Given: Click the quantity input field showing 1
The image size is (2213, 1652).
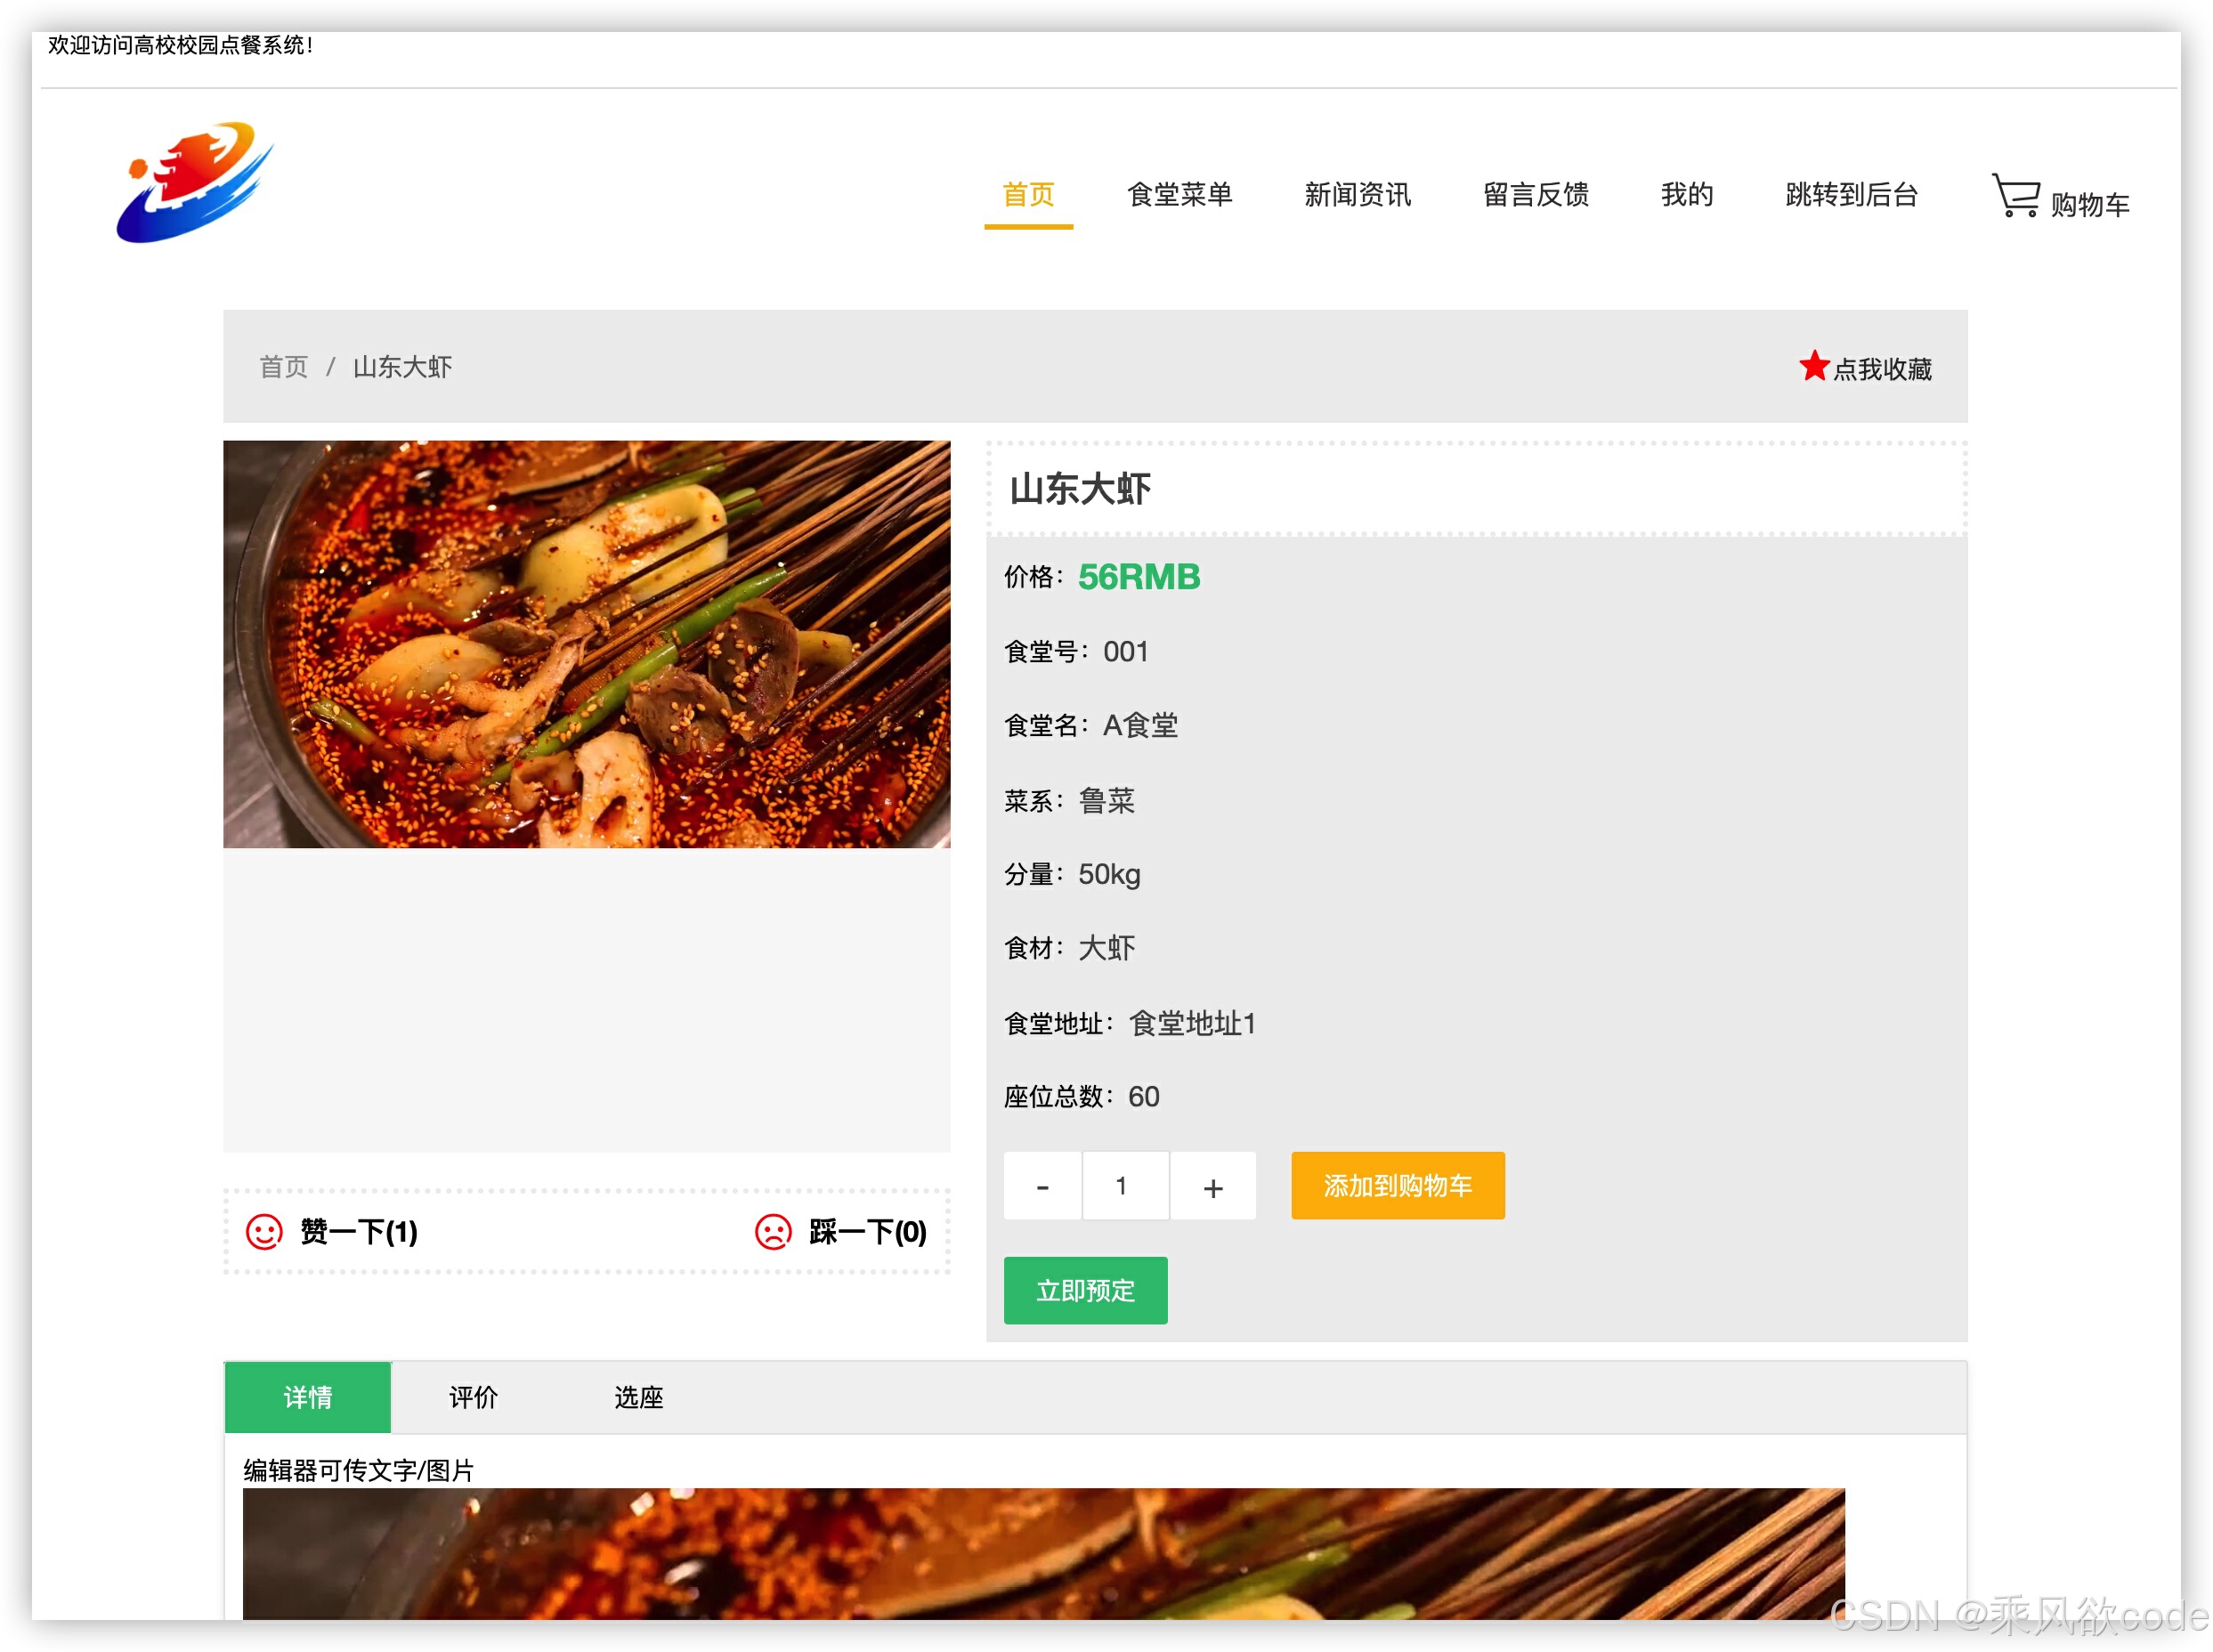Looking at the screenshot, I should [x=1125, y=1186].
